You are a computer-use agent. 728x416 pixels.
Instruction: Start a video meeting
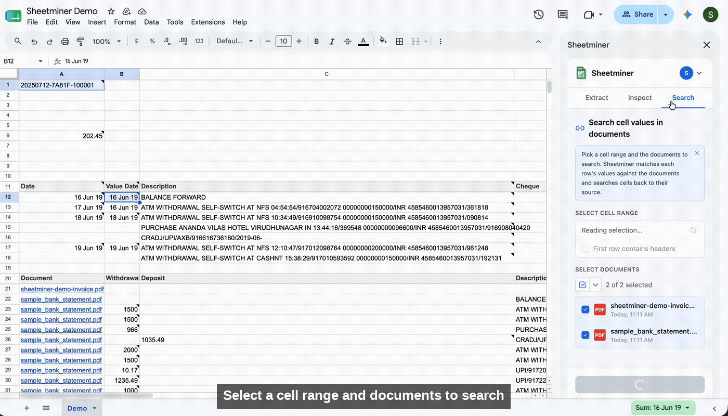coord(589,15)
